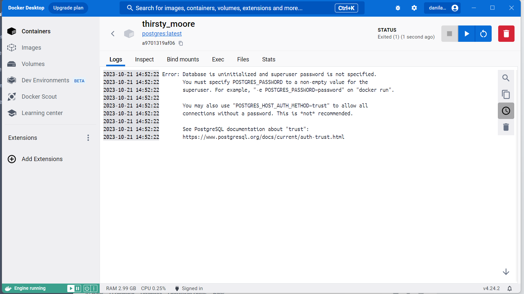Click the thirsty_moore container title
This screenshot has height=294, width=524.
click(168, 24)
